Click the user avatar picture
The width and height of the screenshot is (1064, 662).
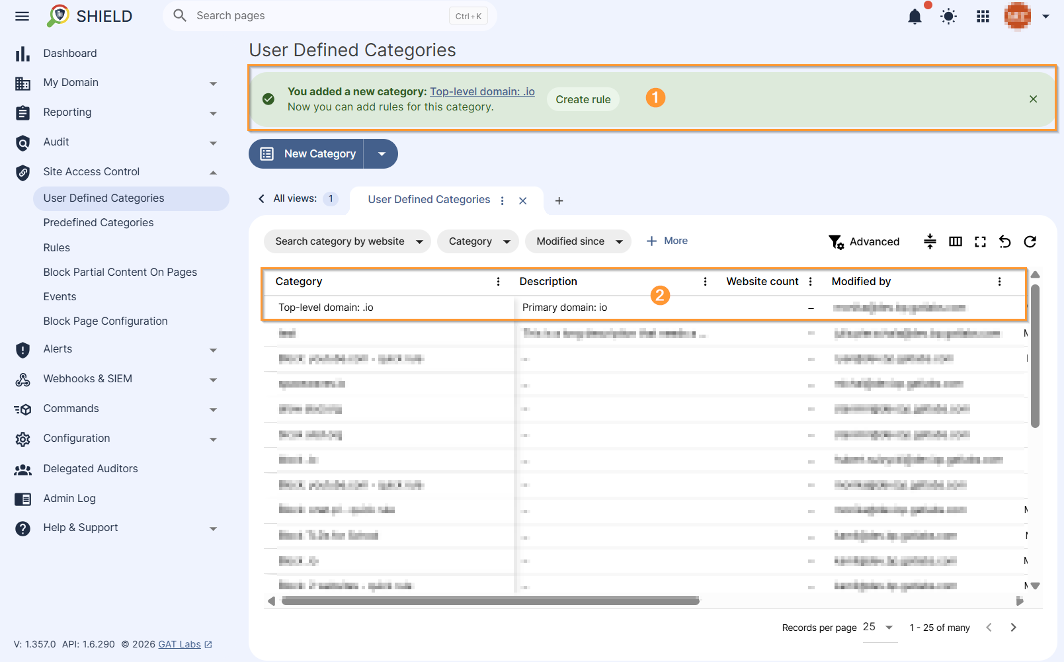pyautogui.click(x=1018, y=16)
